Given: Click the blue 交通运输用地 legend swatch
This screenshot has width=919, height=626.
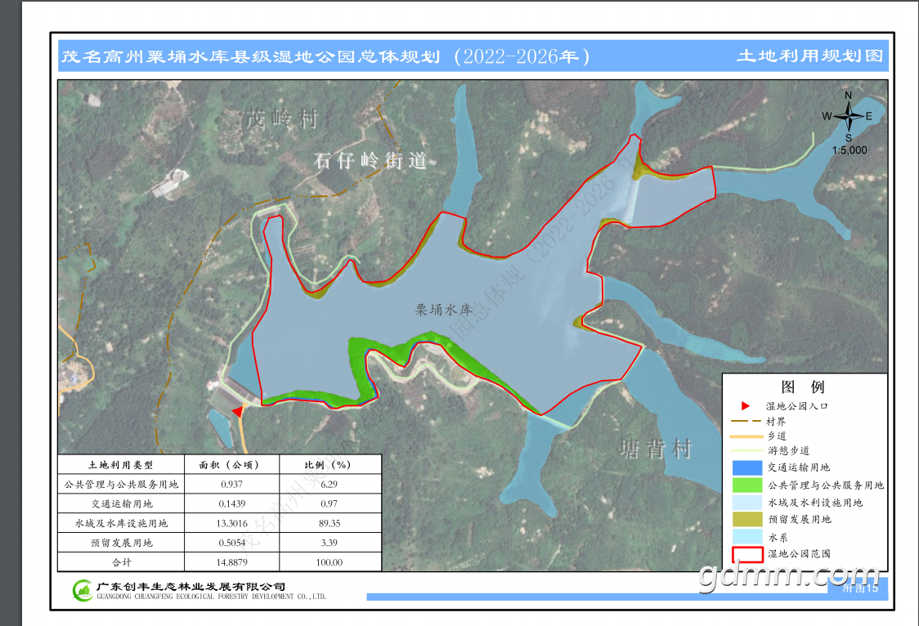Looking at the screenshot, I should [x=747, y=467].
